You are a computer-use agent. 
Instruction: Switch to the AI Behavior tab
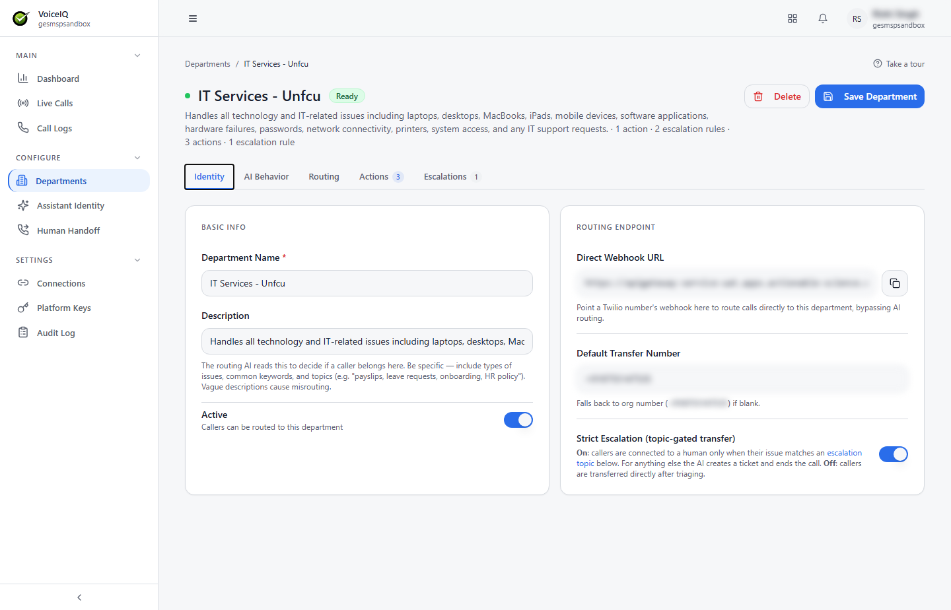coord(266,177)
